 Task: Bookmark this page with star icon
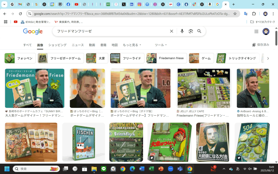235,14
